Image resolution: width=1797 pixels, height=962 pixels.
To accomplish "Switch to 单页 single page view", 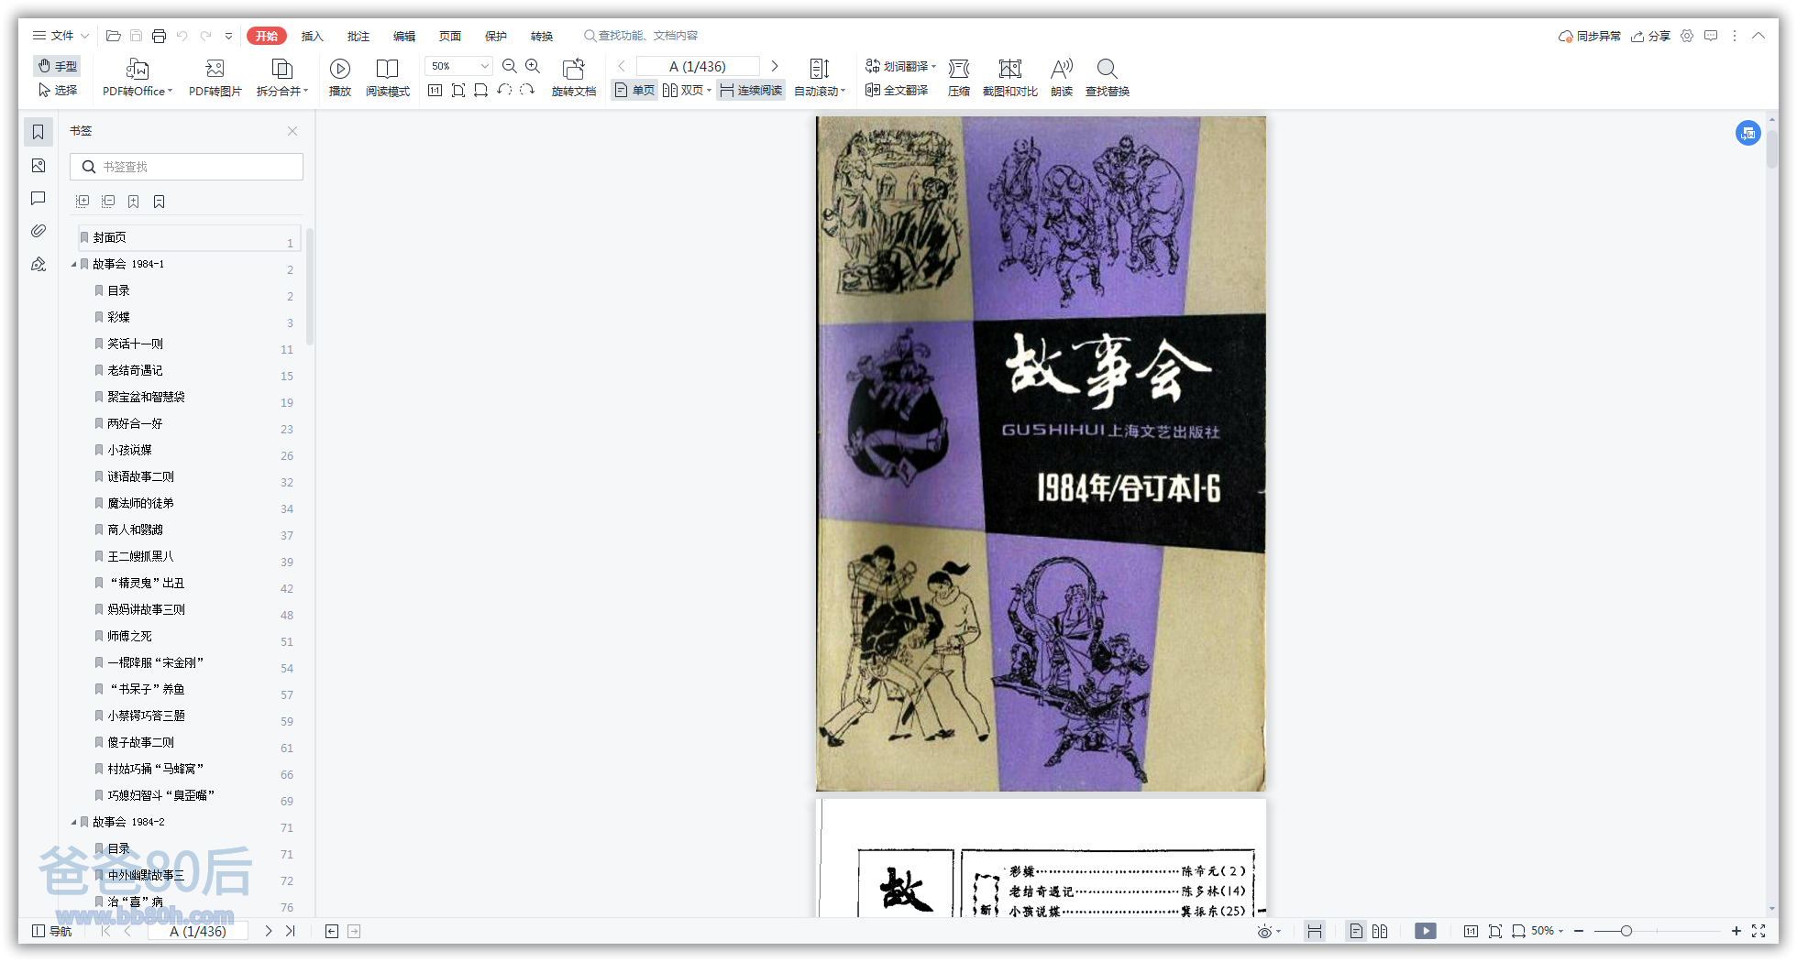I will click(634, 90).
